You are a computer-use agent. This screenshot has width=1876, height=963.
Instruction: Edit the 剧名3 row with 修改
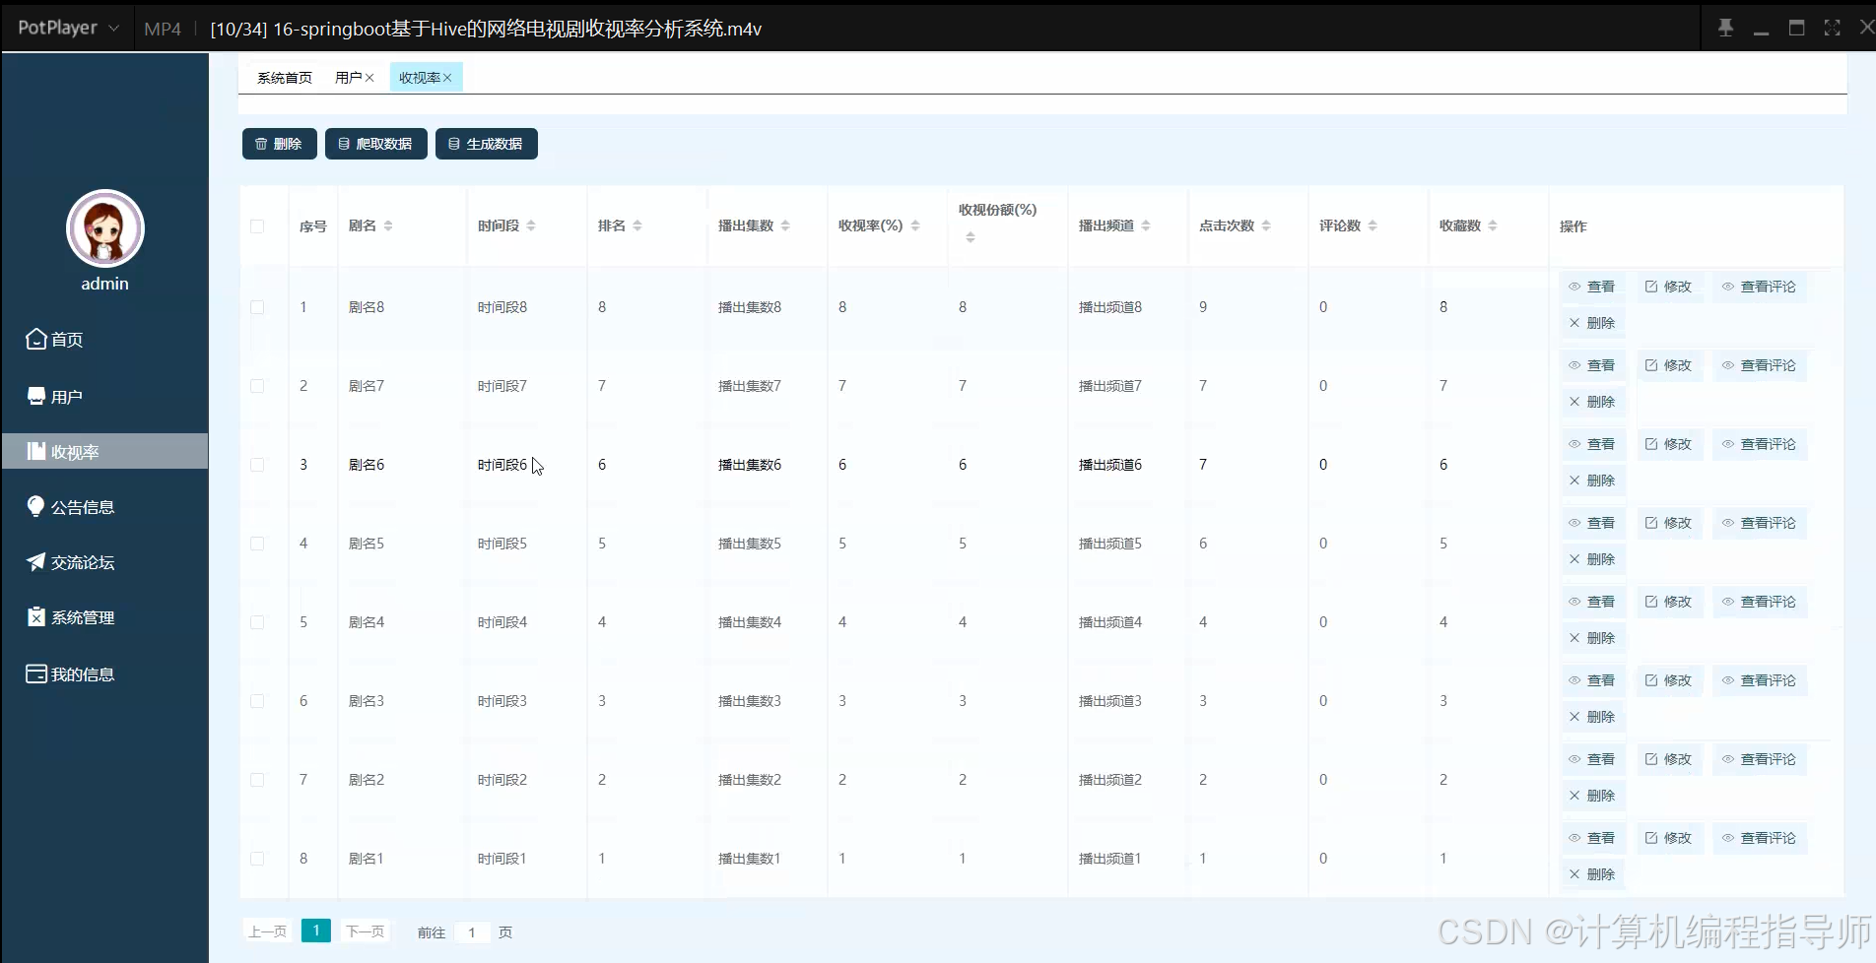coord(1668,680)
